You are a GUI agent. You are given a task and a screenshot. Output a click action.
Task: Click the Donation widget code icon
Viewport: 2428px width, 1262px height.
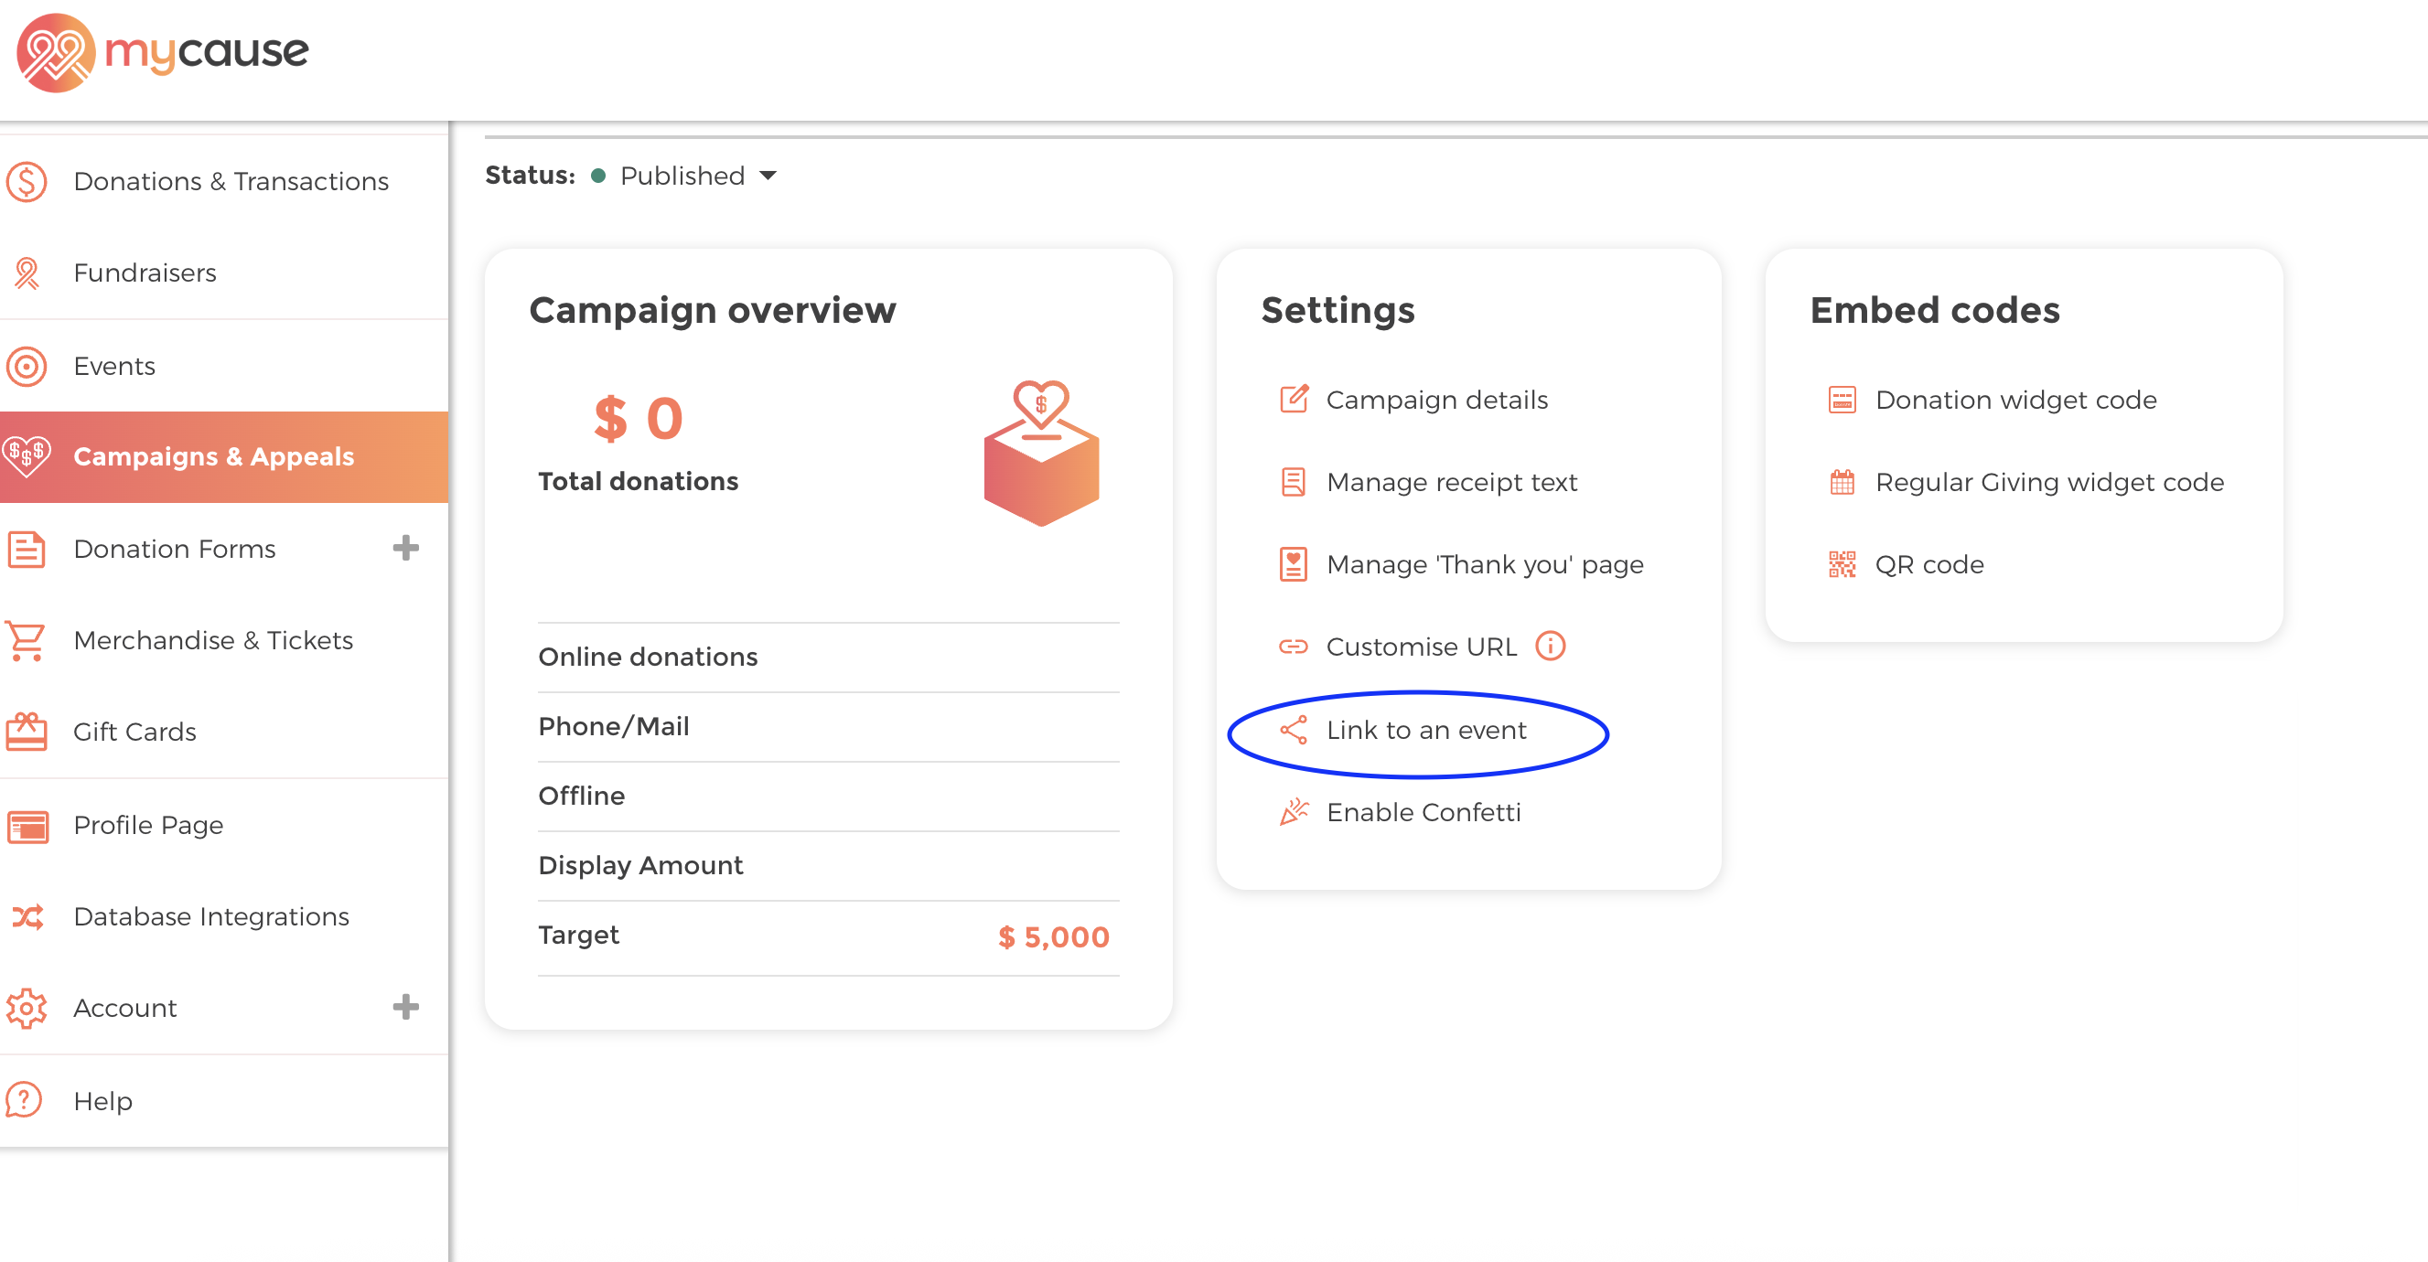[x=1842, y=400]
